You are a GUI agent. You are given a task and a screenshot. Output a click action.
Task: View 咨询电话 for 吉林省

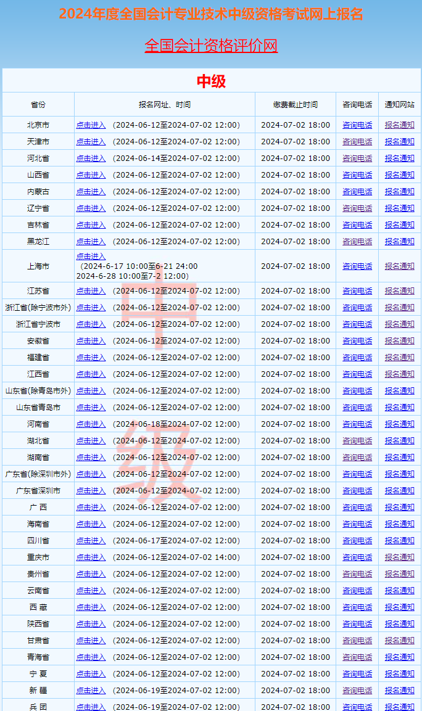pyautogui.click(x=357, y=225)
